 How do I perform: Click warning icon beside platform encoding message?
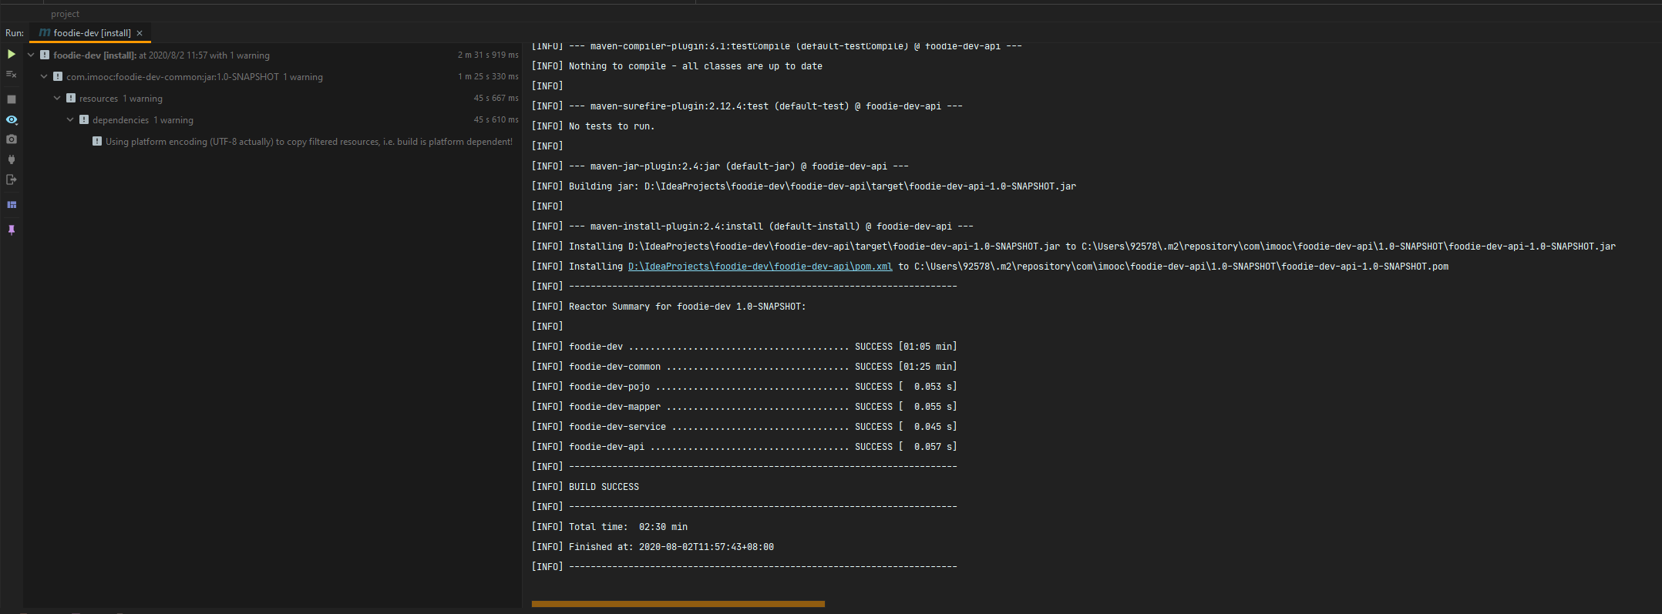click(97, 141)
